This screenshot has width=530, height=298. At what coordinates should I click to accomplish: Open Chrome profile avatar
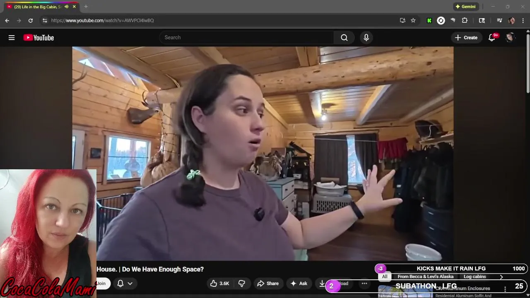pos(512,20)
